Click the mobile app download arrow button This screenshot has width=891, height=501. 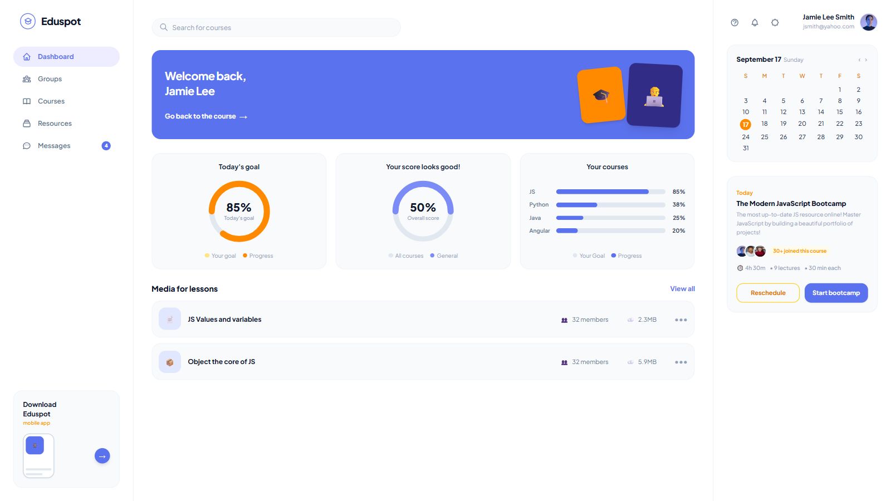(102, 456)
